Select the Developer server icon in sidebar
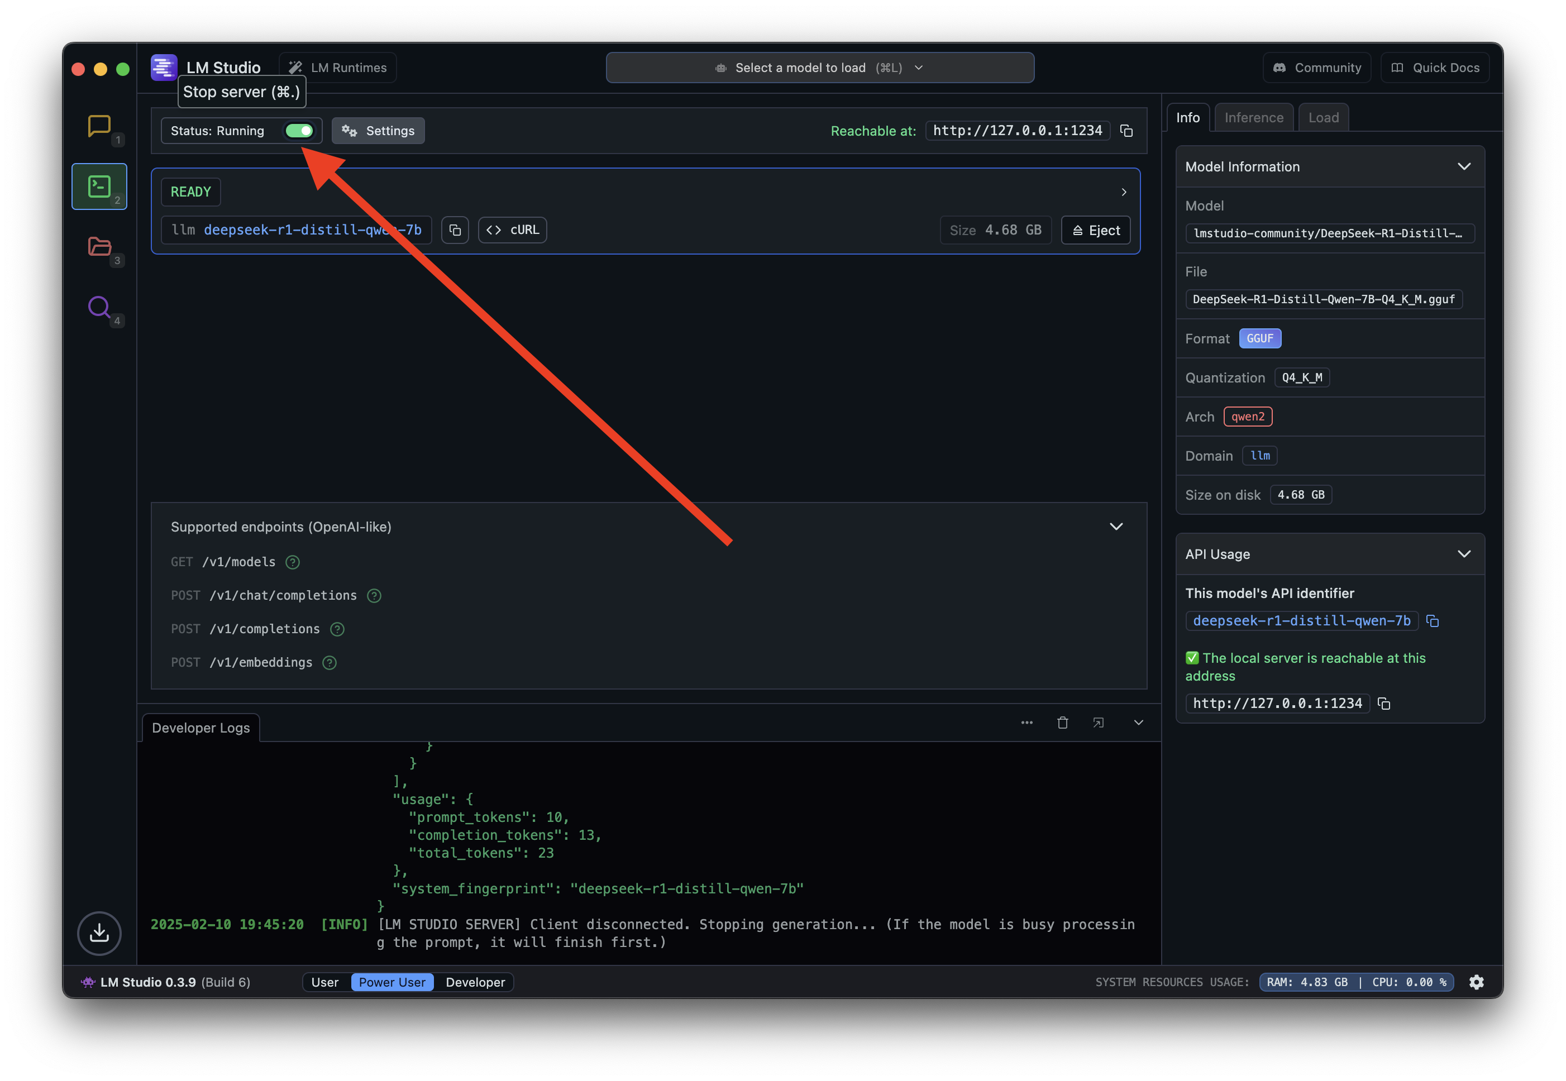 click(99, 186)
